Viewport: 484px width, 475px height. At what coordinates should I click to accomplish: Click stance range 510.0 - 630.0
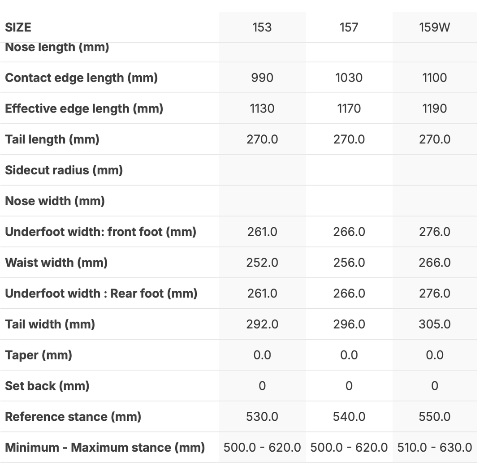click(x=434, y=447)
